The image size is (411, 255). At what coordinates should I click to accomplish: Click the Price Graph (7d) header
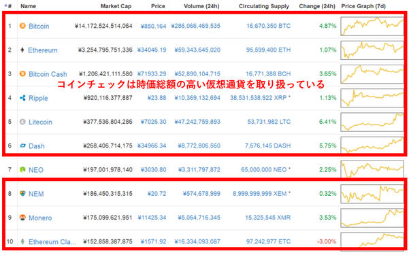coord(363,6)
